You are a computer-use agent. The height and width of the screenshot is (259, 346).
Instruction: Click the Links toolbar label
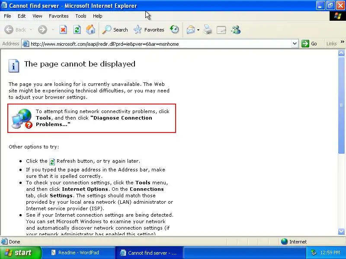click(x=331, y=44)
